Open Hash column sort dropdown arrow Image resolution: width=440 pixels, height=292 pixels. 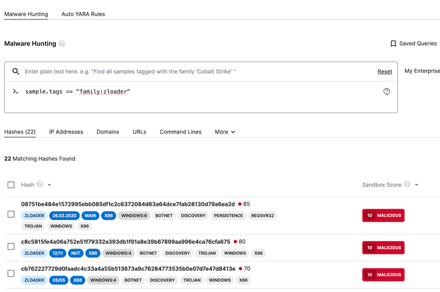pos(49,185)
